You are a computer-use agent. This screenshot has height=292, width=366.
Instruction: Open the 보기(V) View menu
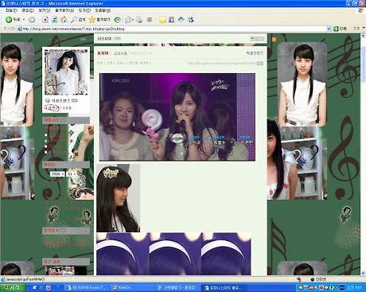[x=44, y=10]
